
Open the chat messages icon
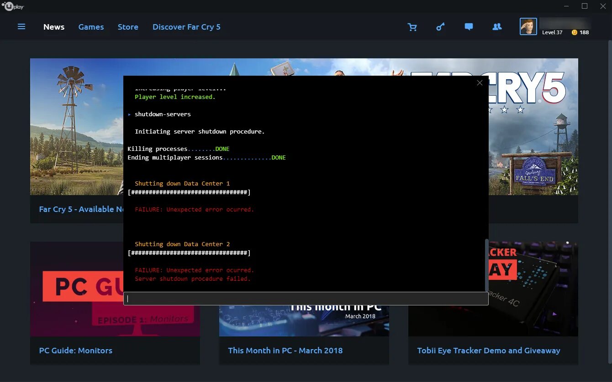pyautogui.click(x=469, y=27)
